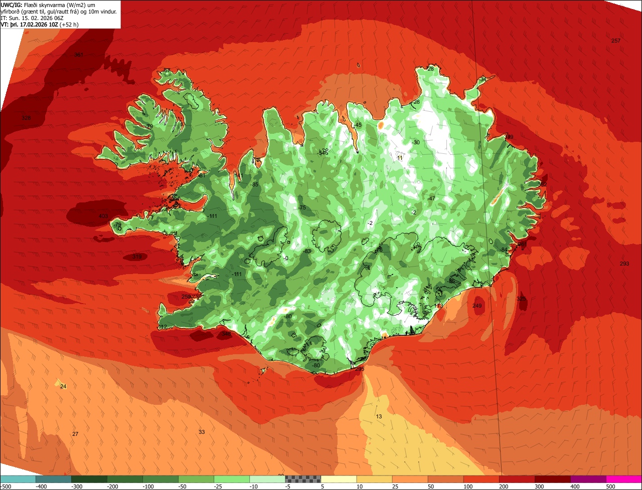The width and height of the screenshot is (642, 490).
Task: Select the 11 value in the white area
Action: point(400,158)
